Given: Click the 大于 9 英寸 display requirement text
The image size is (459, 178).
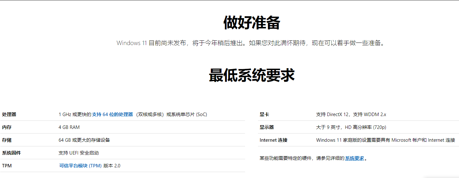Looking at the screenshot, I should coord(351,127).
